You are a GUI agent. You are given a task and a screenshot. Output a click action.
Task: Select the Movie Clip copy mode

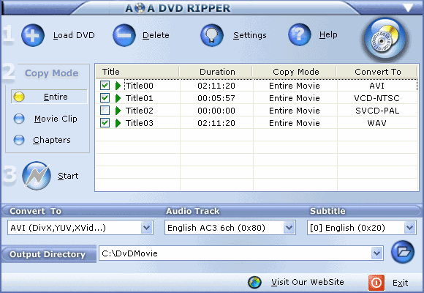coord(46,119)
